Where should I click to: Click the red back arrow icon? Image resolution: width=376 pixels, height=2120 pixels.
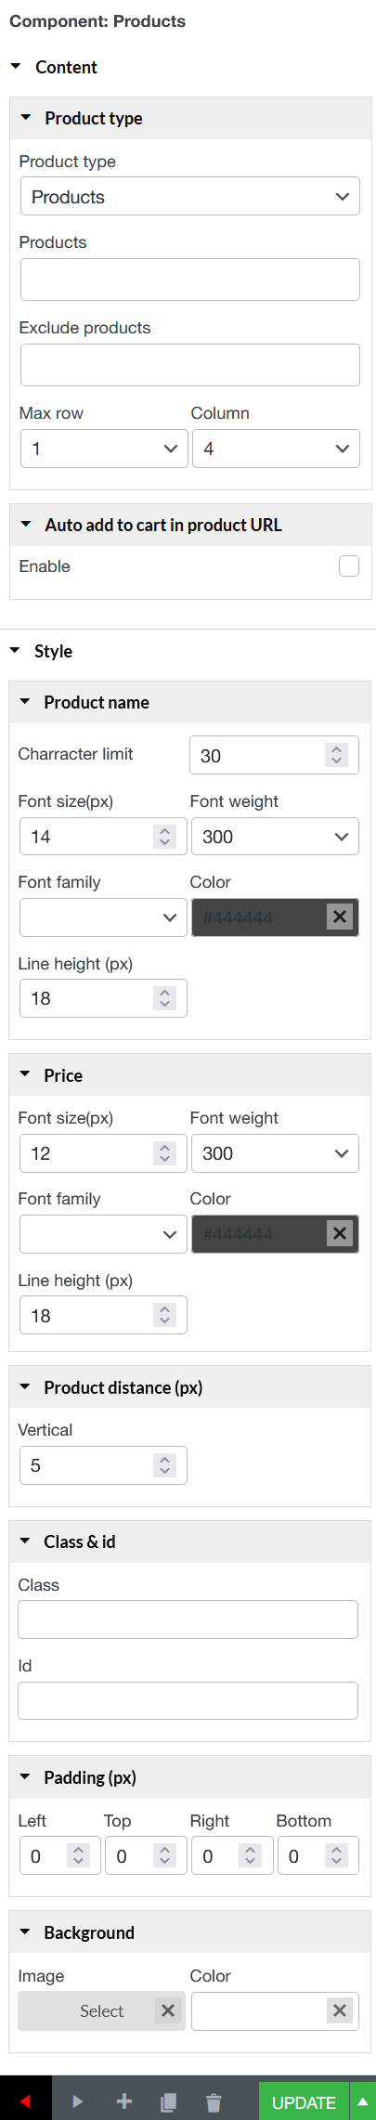[x=25, y=2101]
